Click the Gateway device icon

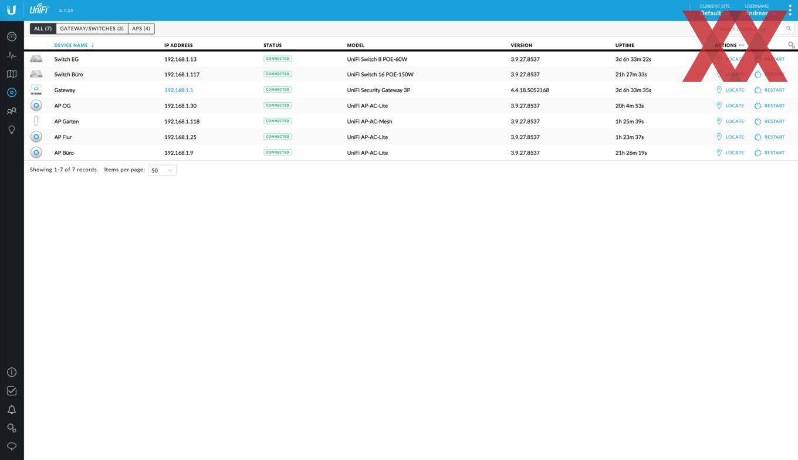[36, 90]
